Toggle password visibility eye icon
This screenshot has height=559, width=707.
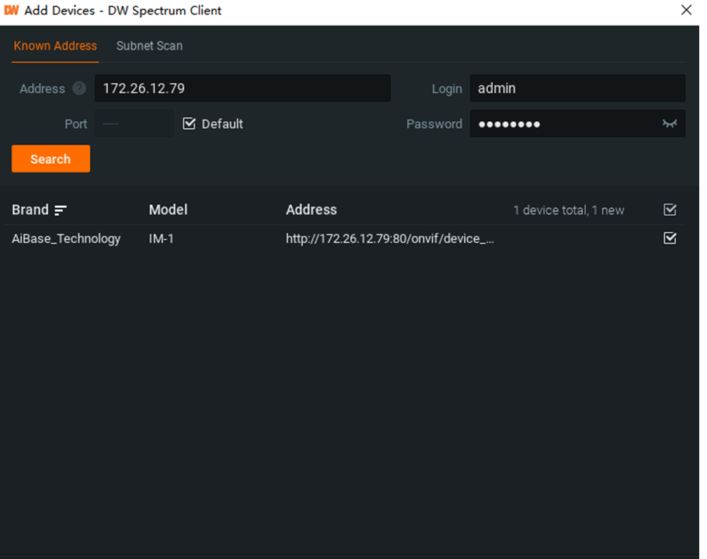[x=670, y=123]
